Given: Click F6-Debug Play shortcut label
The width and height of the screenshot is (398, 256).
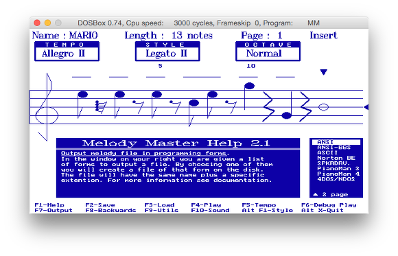Looking at the screenshot, I should [329, 205].
